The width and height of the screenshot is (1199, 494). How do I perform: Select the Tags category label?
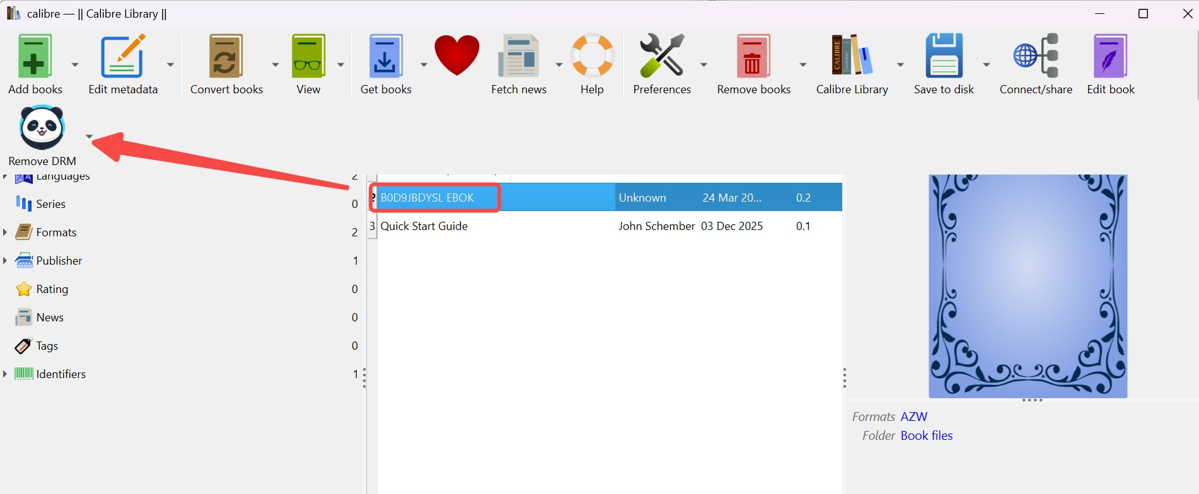[47, 345]
